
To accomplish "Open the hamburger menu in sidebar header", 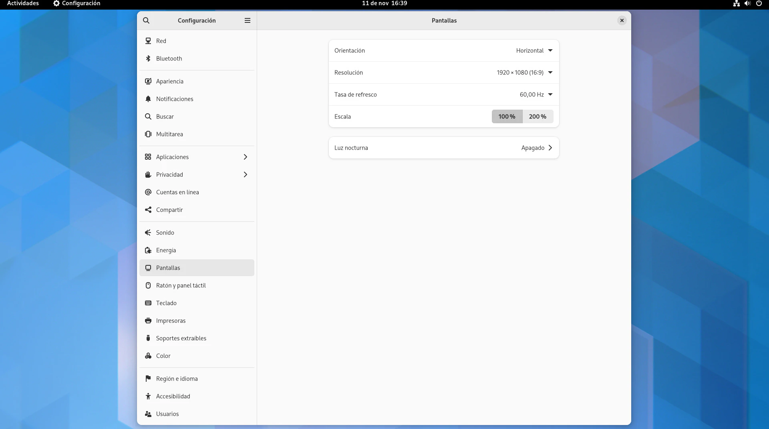I will tap(248, 20).
